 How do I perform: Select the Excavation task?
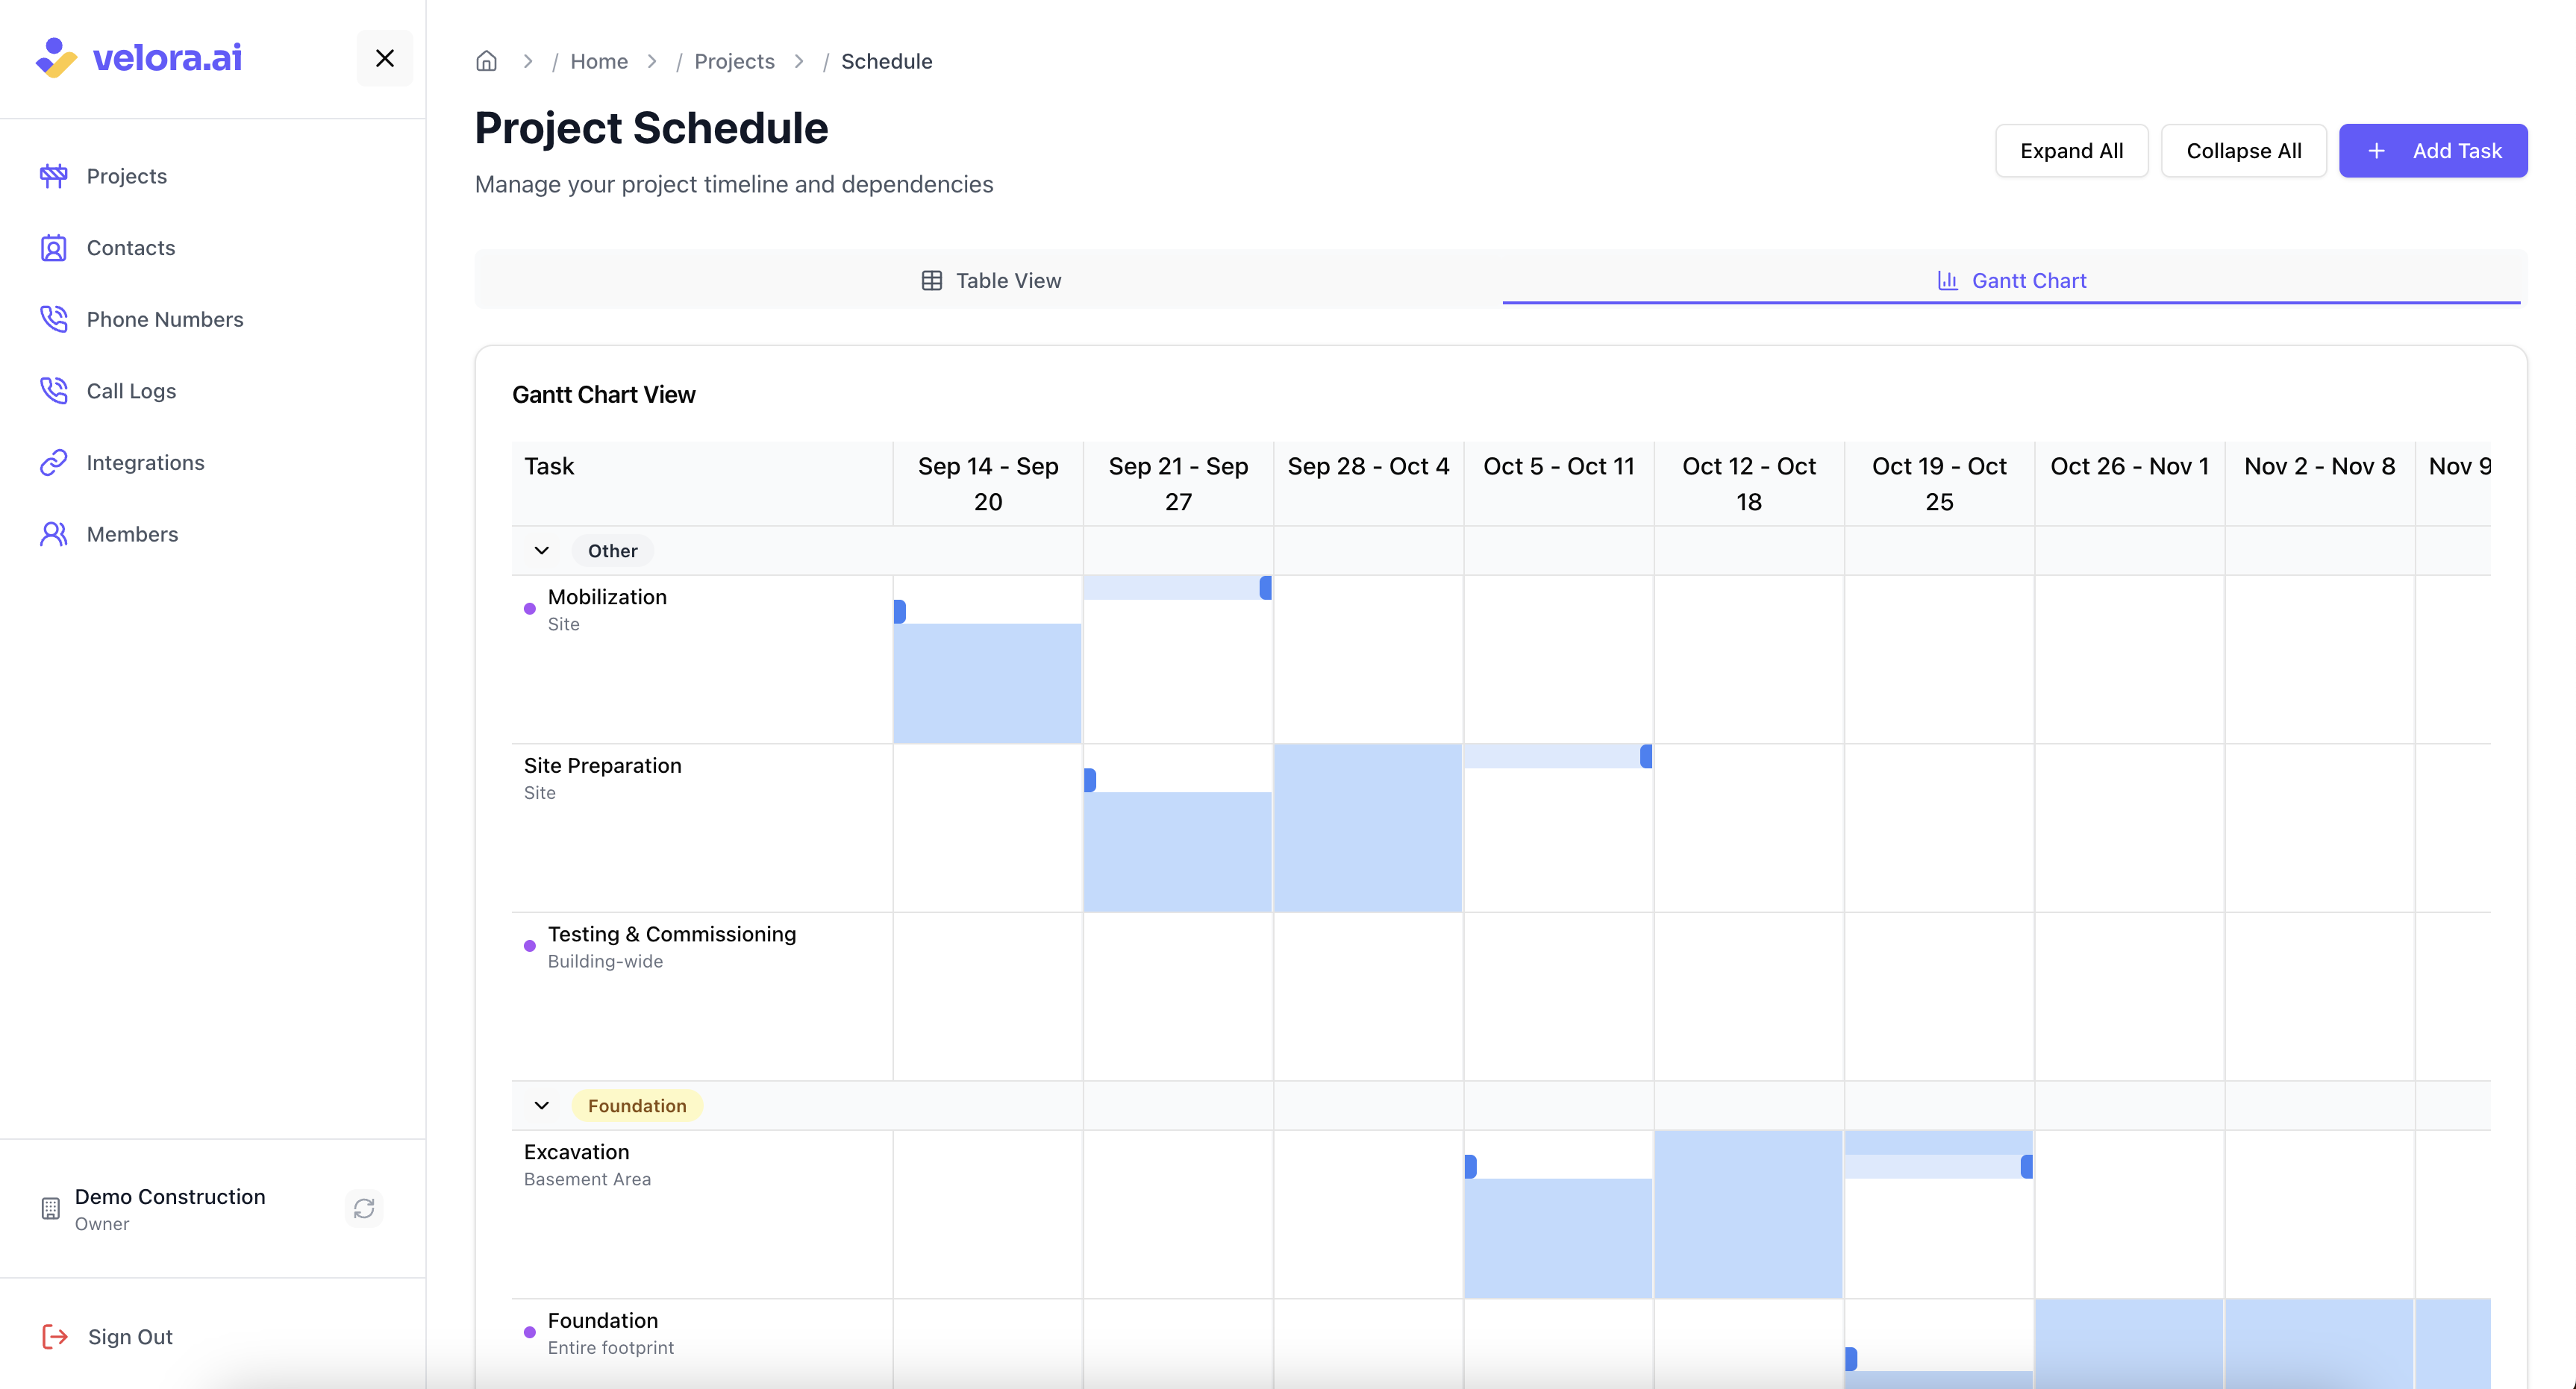click(x=702, y=1214)
